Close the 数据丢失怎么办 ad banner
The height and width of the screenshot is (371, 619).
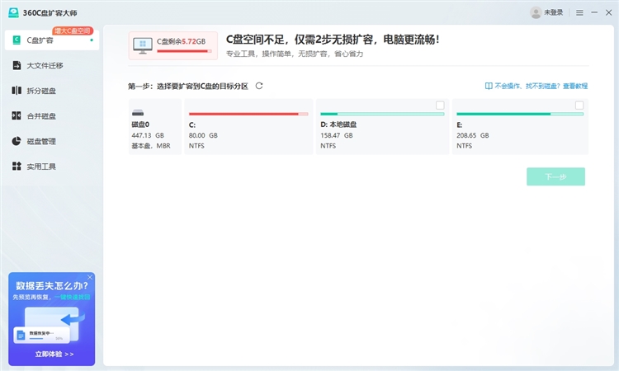coord(90,277)
